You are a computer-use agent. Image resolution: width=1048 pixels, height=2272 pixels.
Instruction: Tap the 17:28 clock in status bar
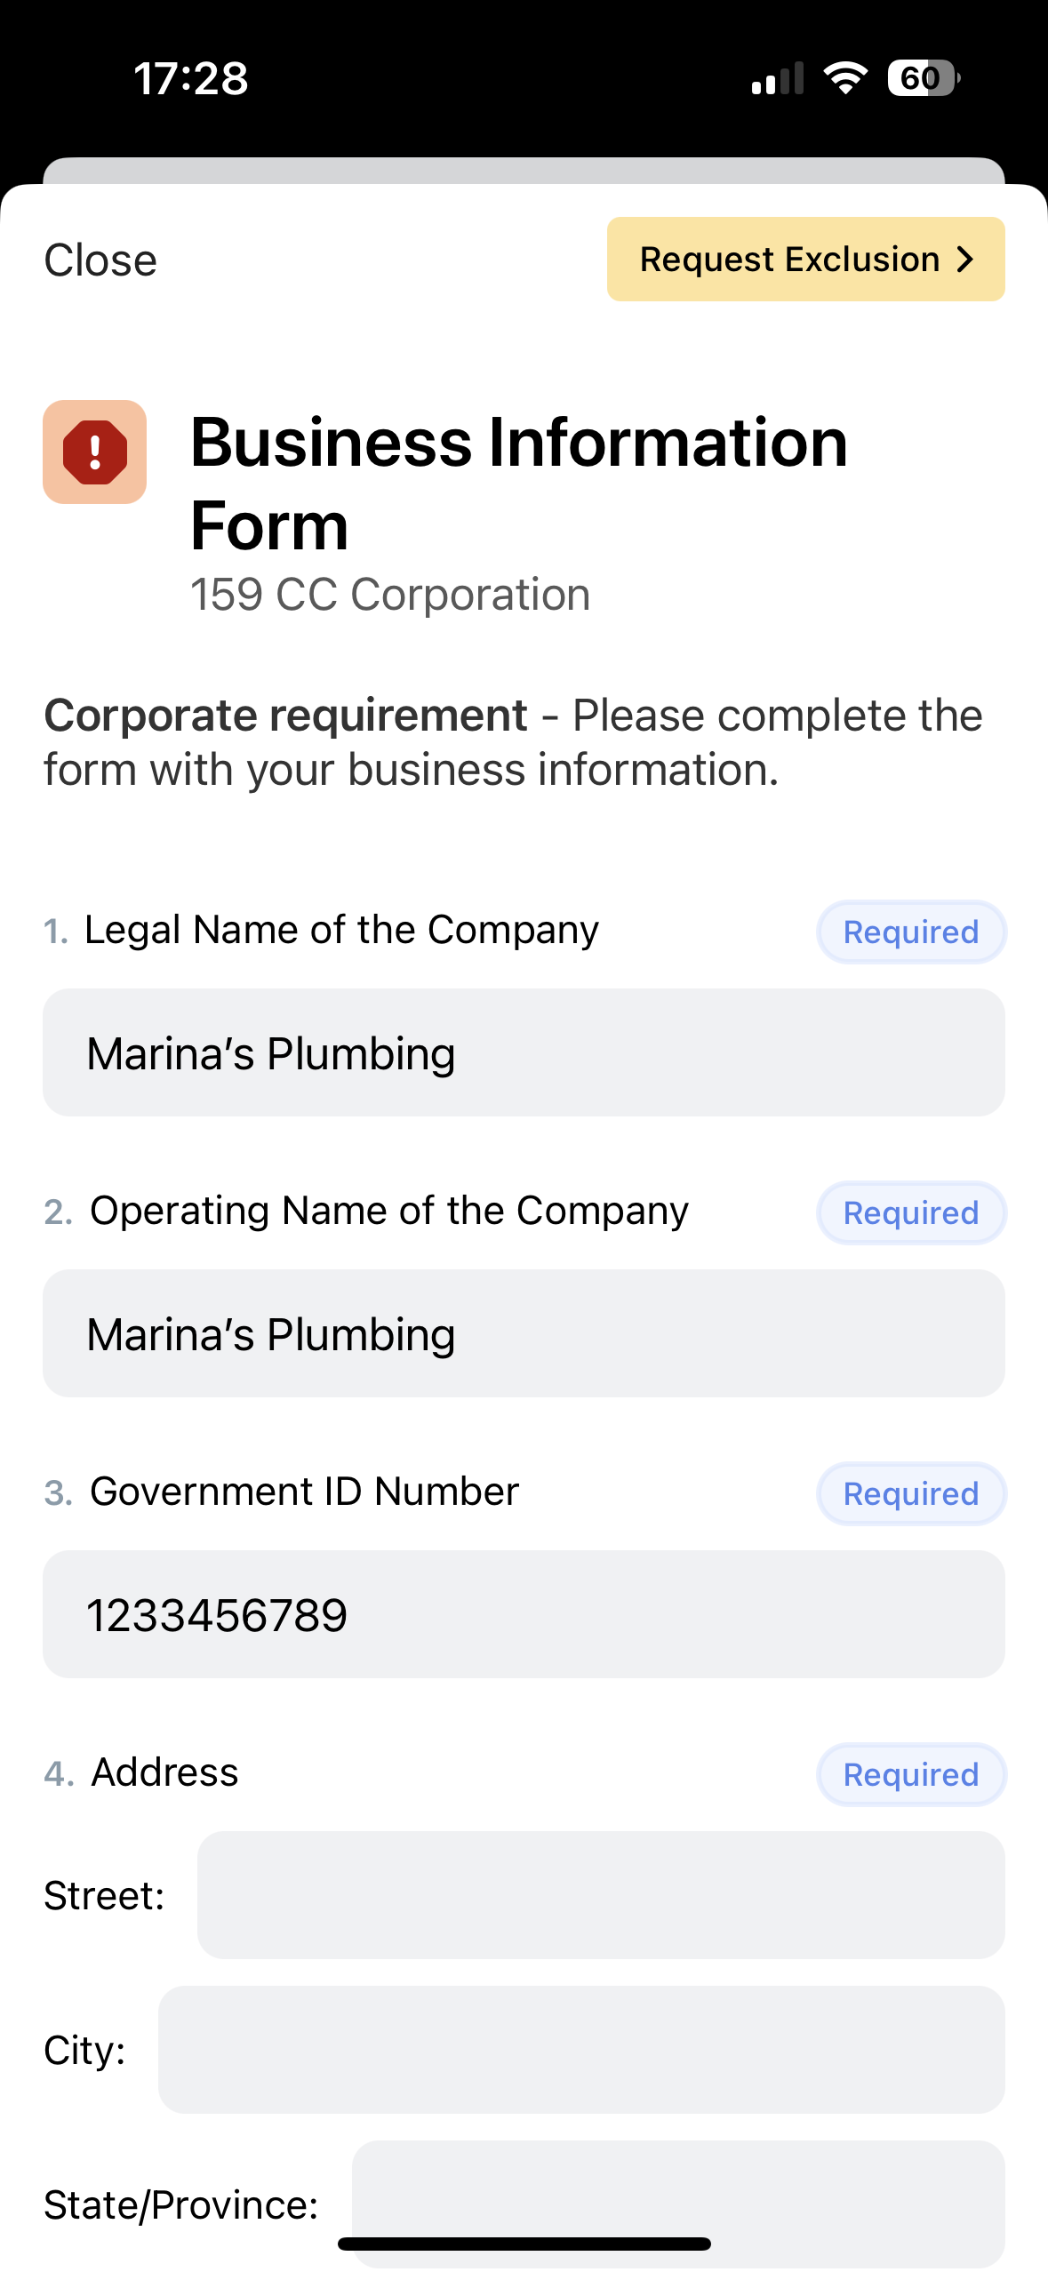191,78
